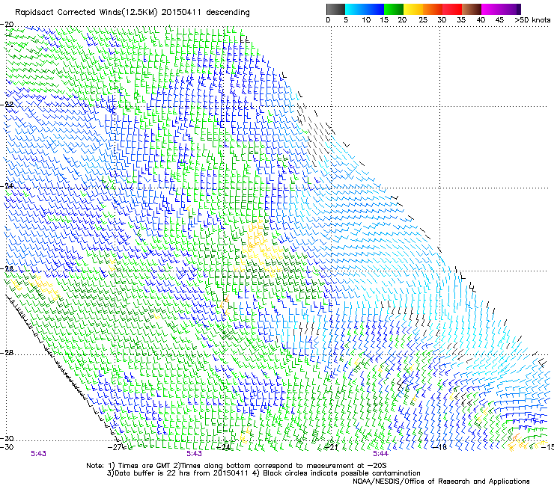
Task: Click the gray 0-5 knots color bar segment
Action: pos(335,9)
